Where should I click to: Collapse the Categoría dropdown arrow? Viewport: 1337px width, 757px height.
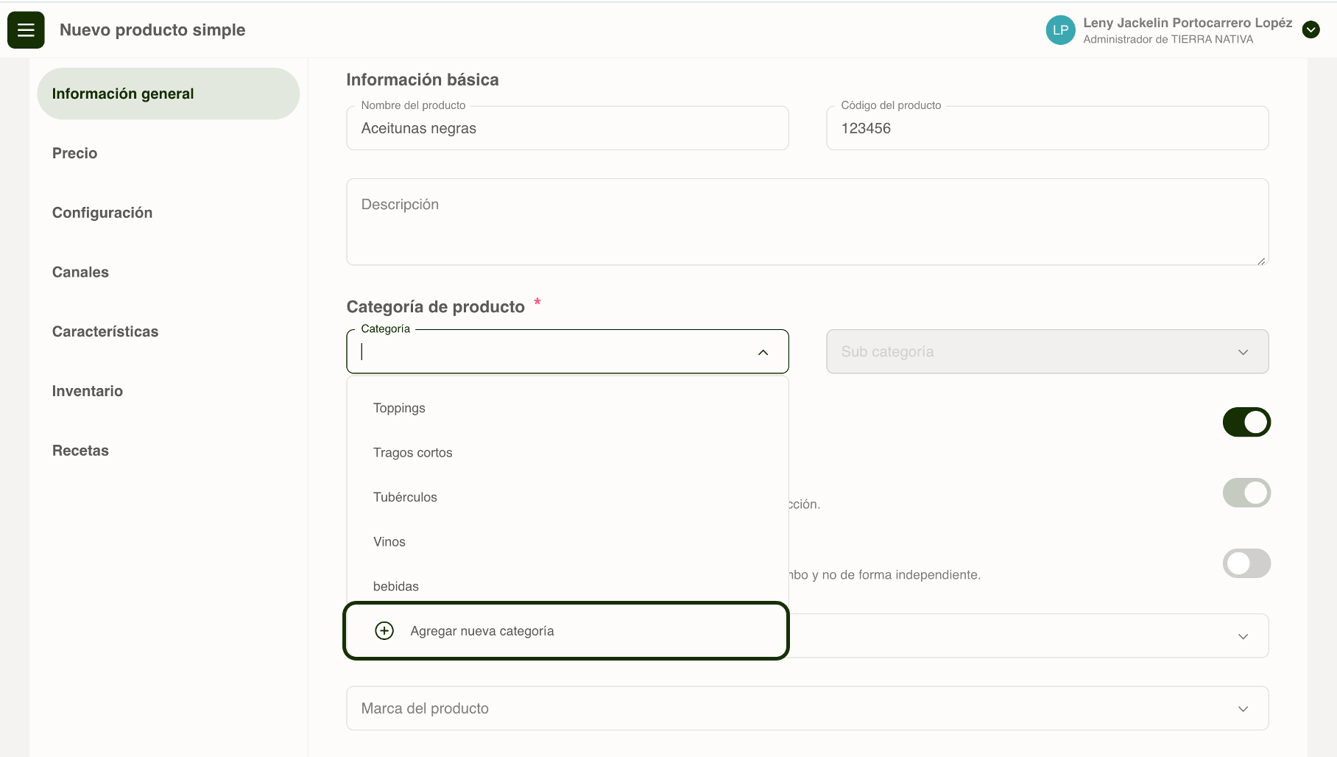point(763,353)
